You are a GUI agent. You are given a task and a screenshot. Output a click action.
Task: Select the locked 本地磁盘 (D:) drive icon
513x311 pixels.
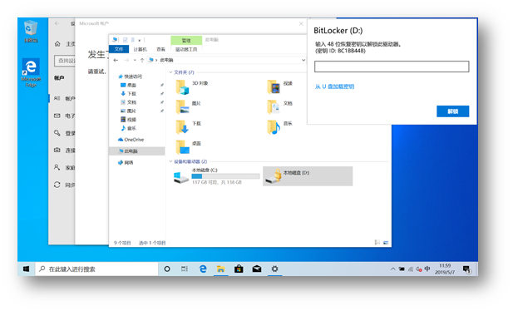[x=274, y=176]
